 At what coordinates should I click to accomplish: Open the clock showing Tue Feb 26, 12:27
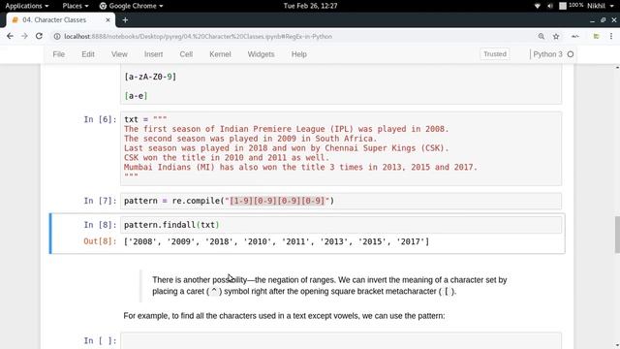pyautogui.click(x=310, y=6)
